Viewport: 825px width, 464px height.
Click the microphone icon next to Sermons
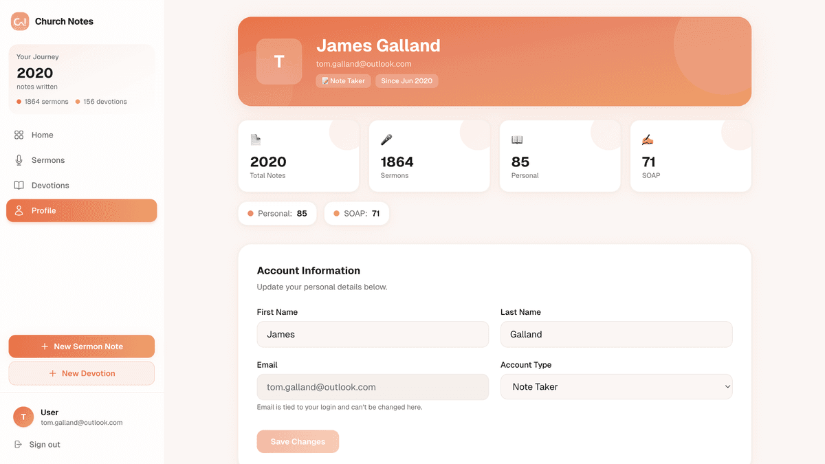click(19, 159)
